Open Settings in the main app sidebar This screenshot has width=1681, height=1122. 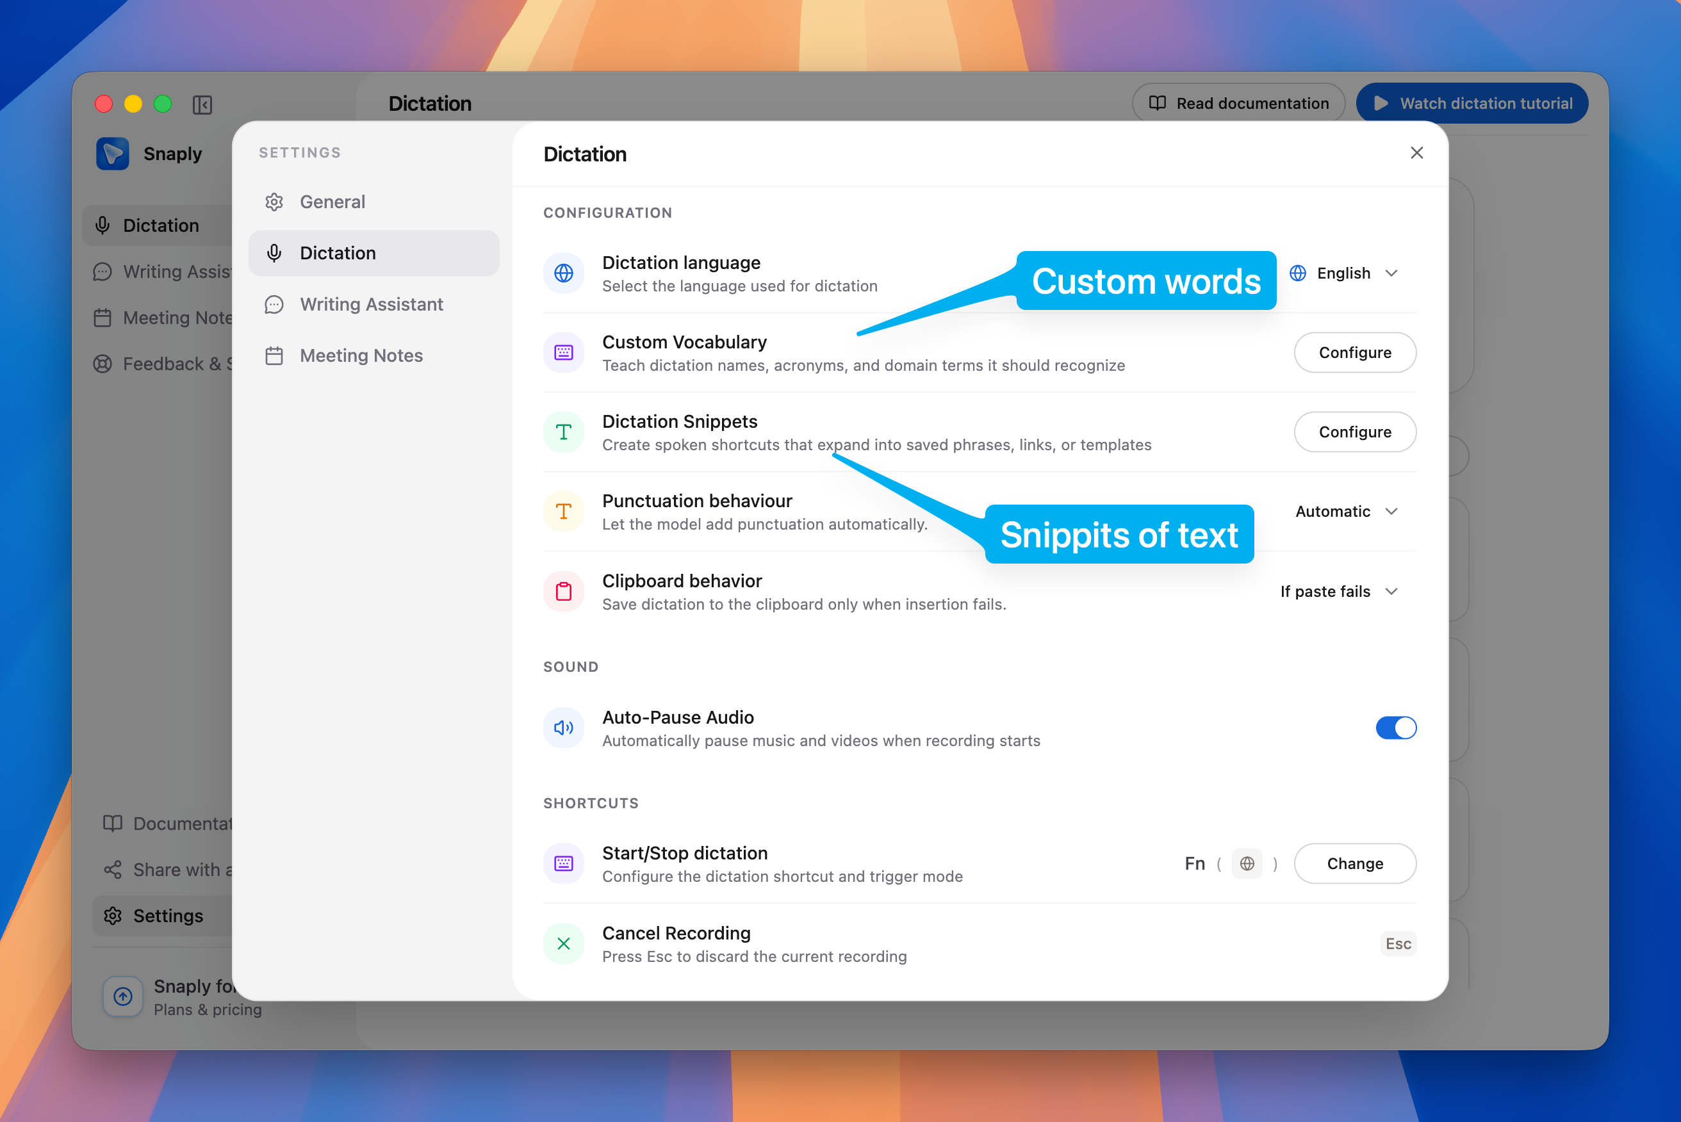point(163,916)
